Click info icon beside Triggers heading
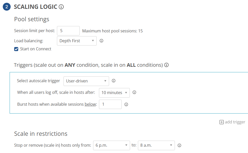 click(x=166, y=65)
